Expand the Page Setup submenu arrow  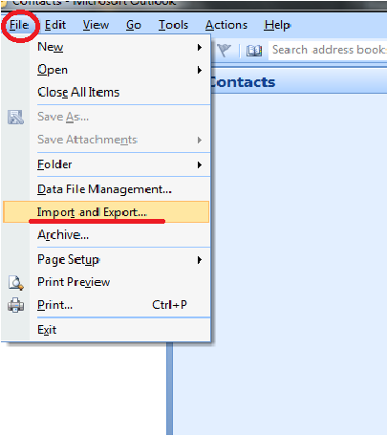200,260
